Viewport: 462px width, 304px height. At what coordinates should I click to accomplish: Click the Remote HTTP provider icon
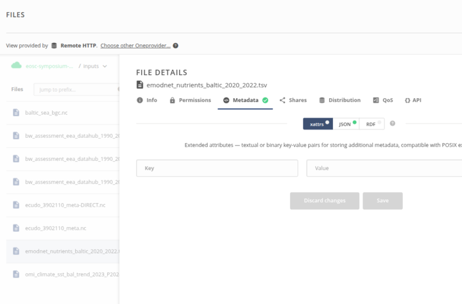55,46
